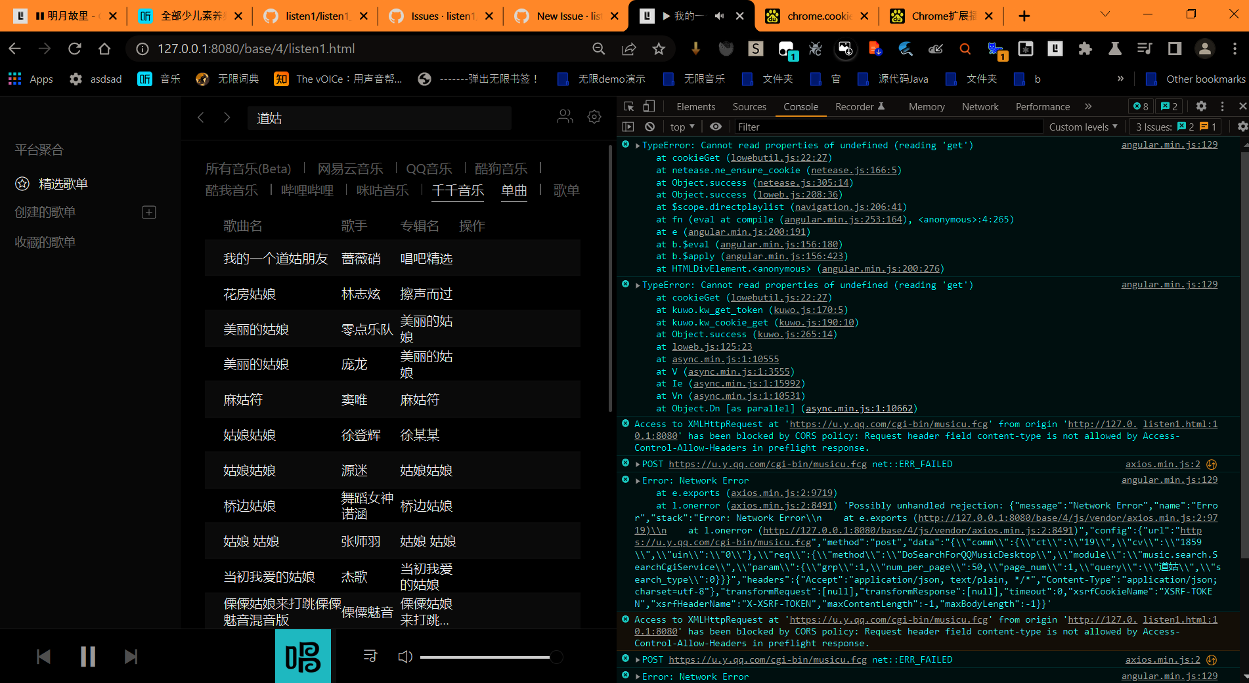
Task: Click the search box containing 道姑
Action: point(380,118)
